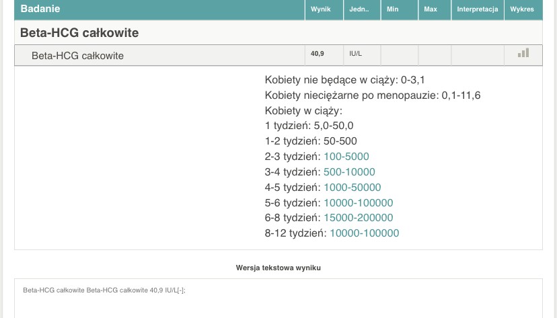Click inside the text version result box

coord(278,299)
